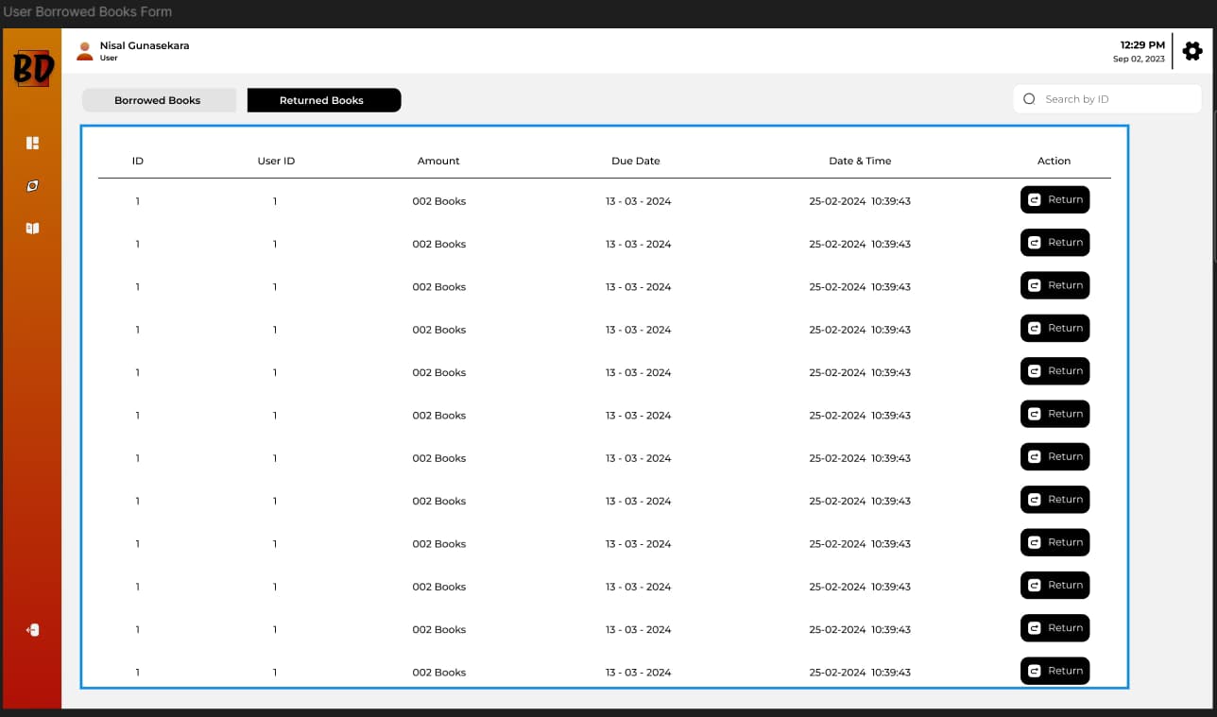Click the eye-shaped icon in the sidebar
The image size is (1217, 717).
32,186
